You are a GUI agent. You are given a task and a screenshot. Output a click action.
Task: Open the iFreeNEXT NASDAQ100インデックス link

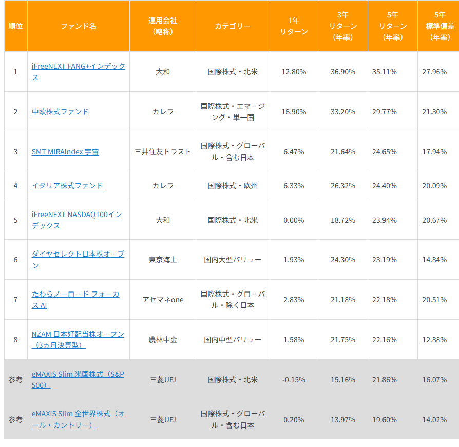click(76, 220)
